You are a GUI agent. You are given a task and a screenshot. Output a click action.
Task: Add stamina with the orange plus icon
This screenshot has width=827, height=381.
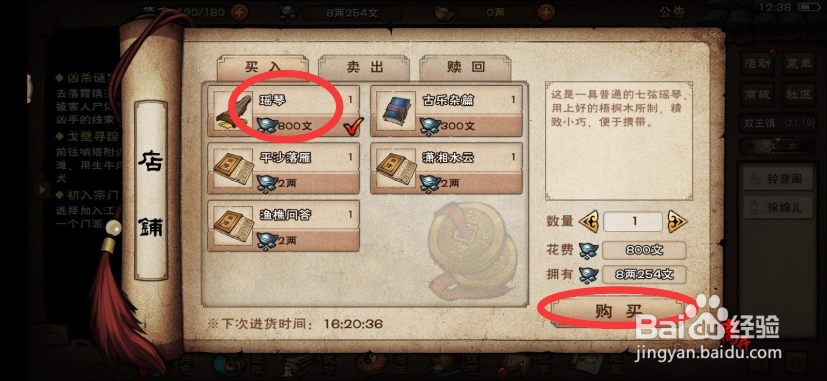[239, 12]
